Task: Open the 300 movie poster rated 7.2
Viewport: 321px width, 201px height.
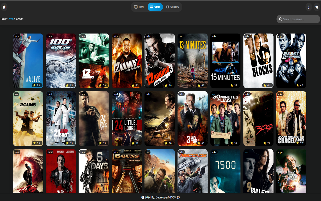Action: coord(258,119)
